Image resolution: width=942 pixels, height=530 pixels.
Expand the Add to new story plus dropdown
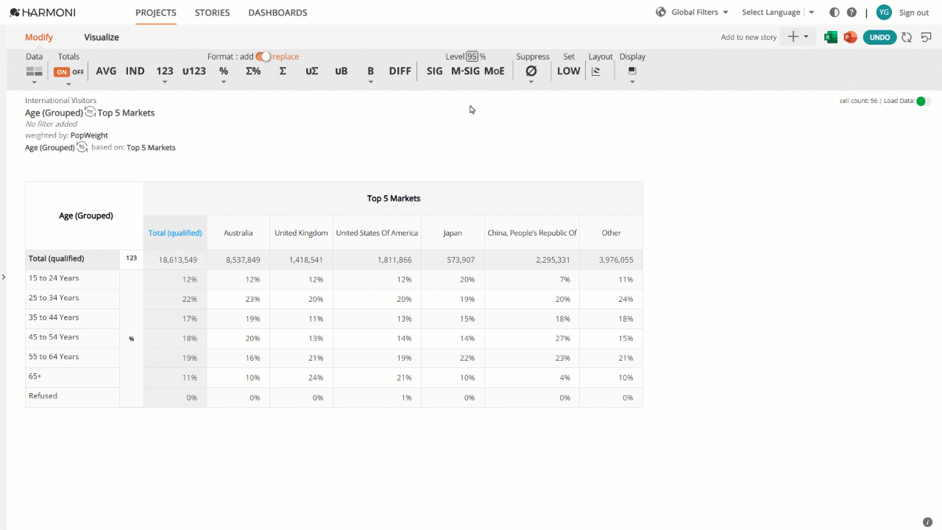pos(798,37)
